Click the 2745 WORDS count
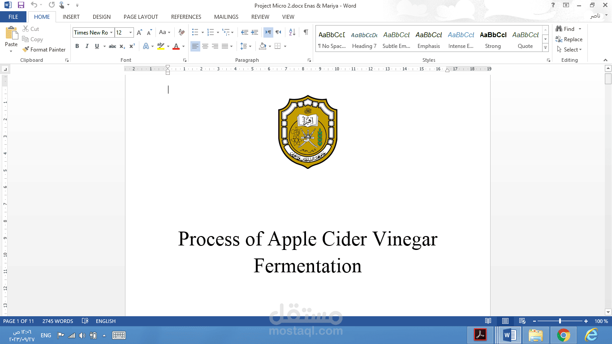The image size is (612, 344). pos(58,321)
